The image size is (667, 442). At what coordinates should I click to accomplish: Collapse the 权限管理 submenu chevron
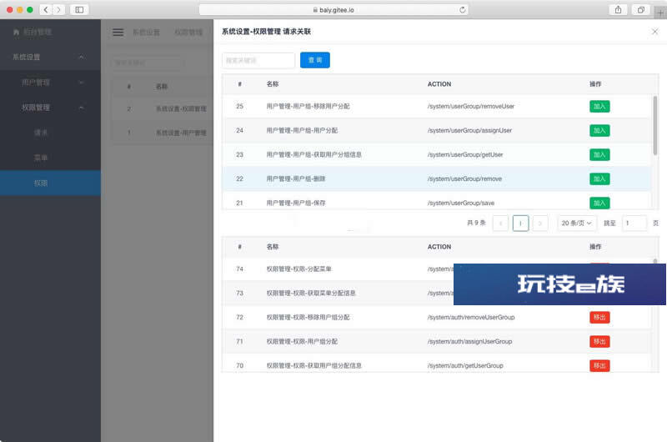tap(81, 108)
